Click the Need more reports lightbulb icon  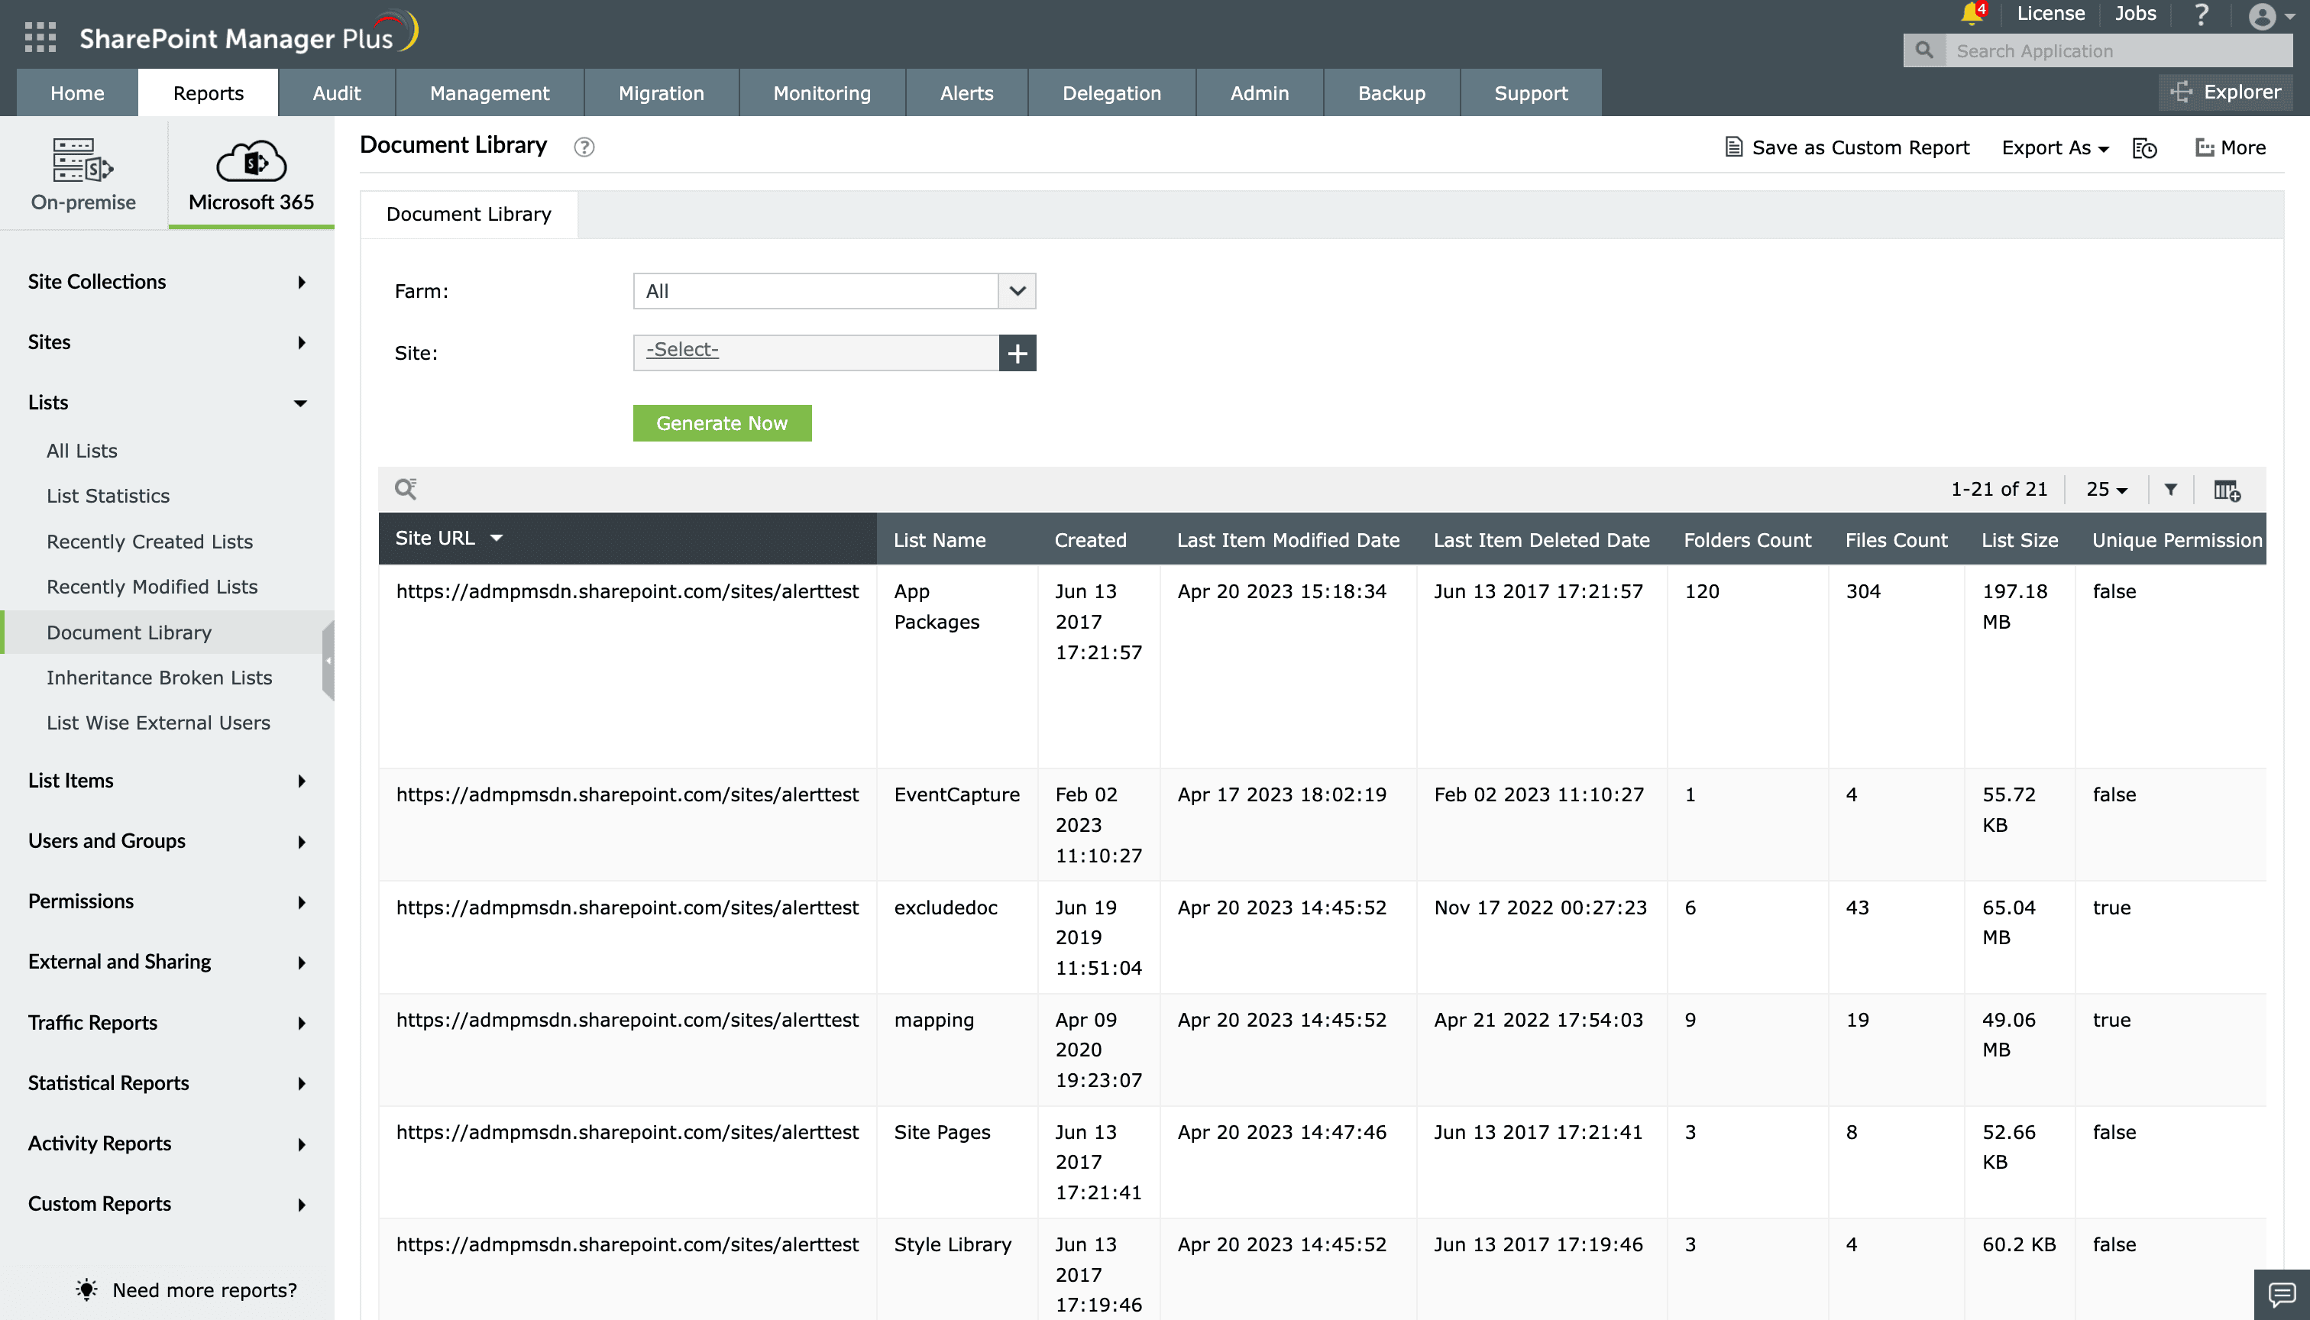coord(86,1289)
